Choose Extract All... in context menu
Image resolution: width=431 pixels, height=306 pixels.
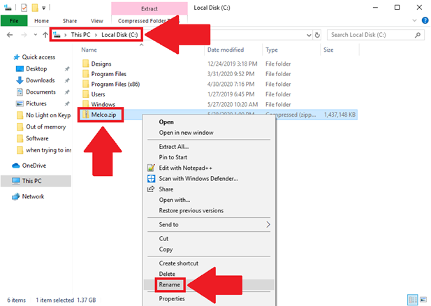click(173, 146)
